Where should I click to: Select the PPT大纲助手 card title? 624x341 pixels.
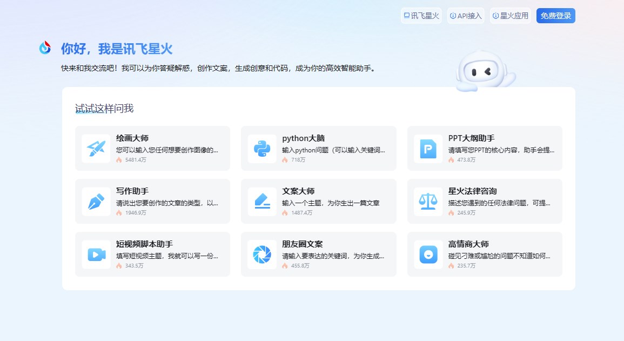[471, 138]
